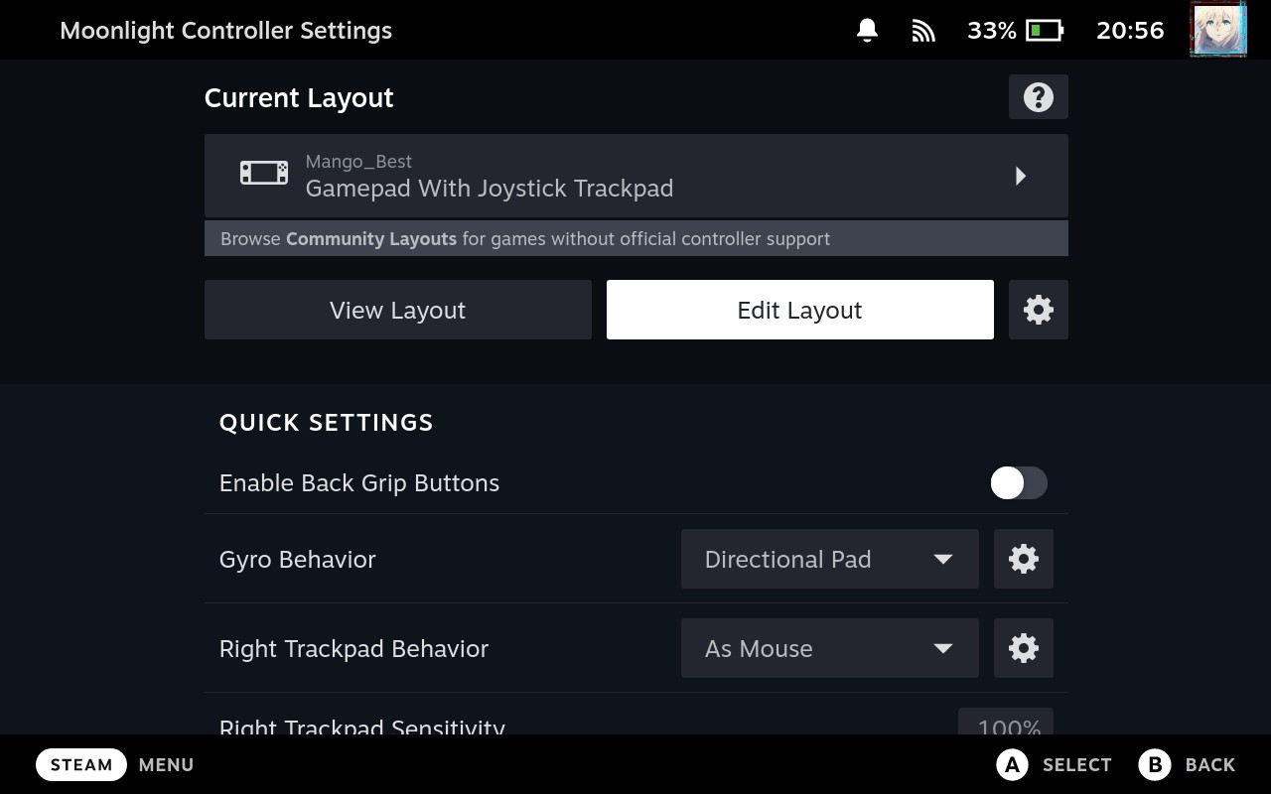1271x794 pixels.
Task: Click the battery indicator icon
Action: click(1044, 31)
